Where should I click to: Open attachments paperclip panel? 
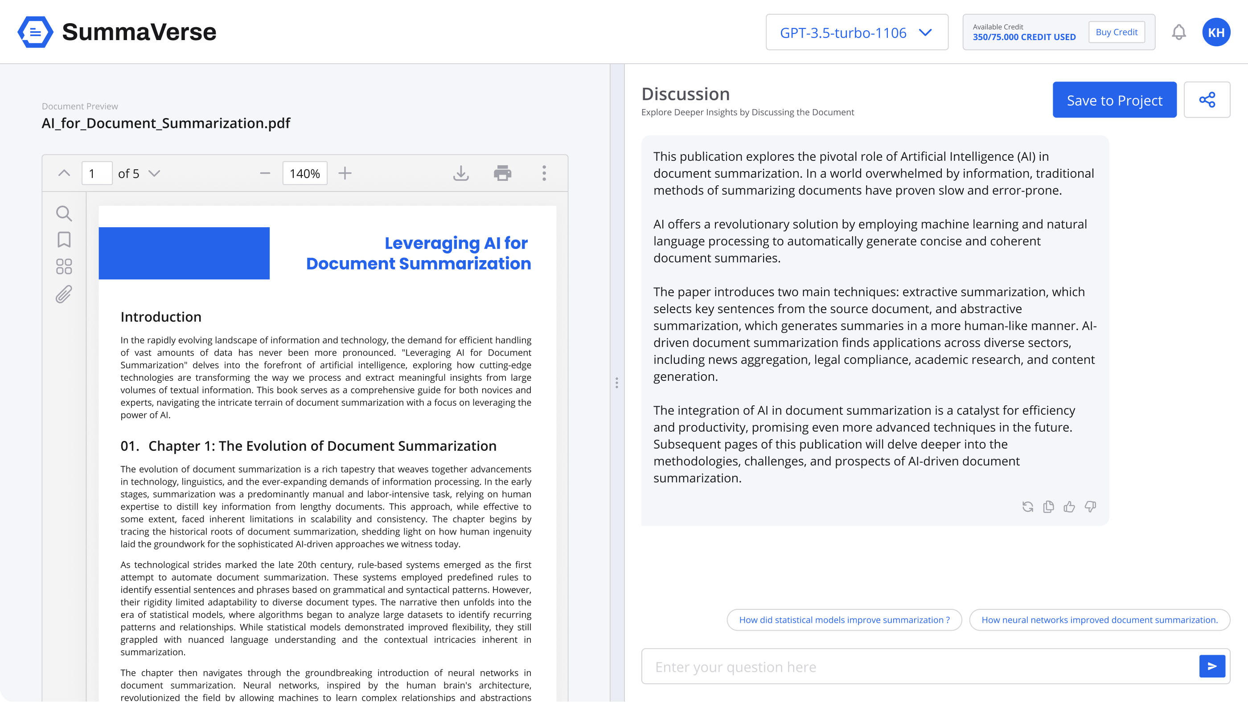pyautogui.click(x=64, y=294)
